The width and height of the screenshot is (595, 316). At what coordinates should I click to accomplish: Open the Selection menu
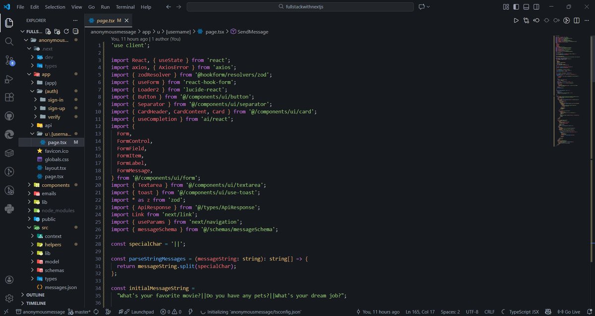(55, 7)
